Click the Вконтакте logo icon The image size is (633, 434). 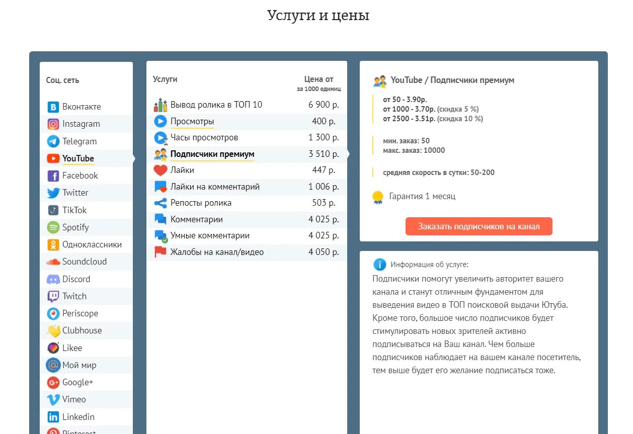[53, 107]
